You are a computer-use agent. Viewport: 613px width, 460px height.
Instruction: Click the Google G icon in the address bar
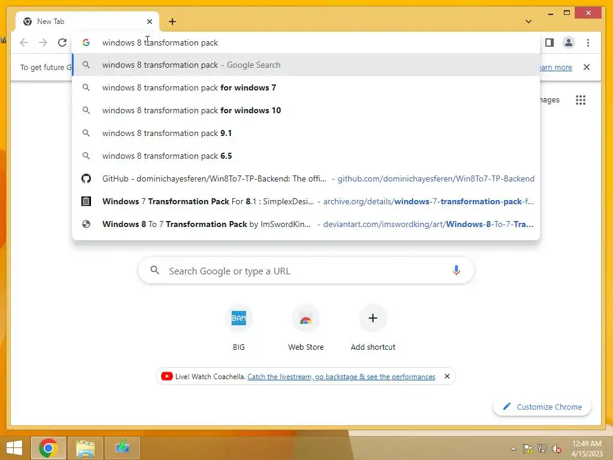86,43
